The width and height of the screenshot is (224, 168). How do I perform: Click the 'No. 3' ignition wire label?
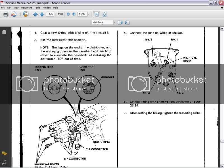coord(180,93)
